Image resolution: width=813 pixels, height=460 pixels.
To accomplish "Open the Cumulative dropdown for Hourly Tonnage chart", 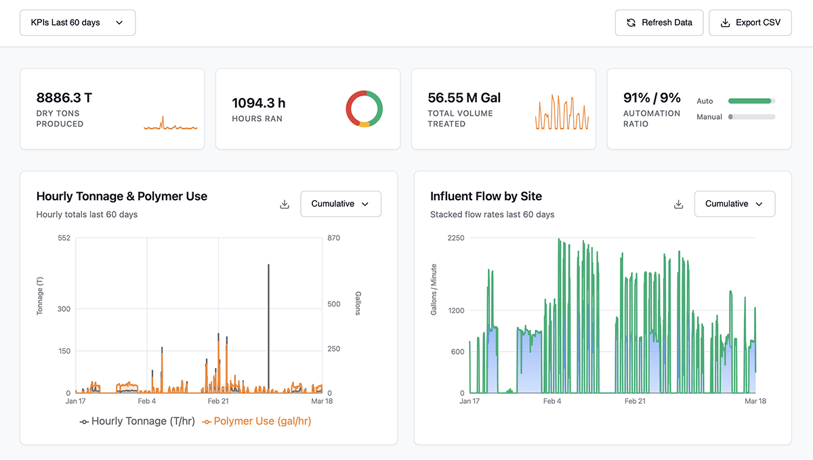I will [341, 204].
